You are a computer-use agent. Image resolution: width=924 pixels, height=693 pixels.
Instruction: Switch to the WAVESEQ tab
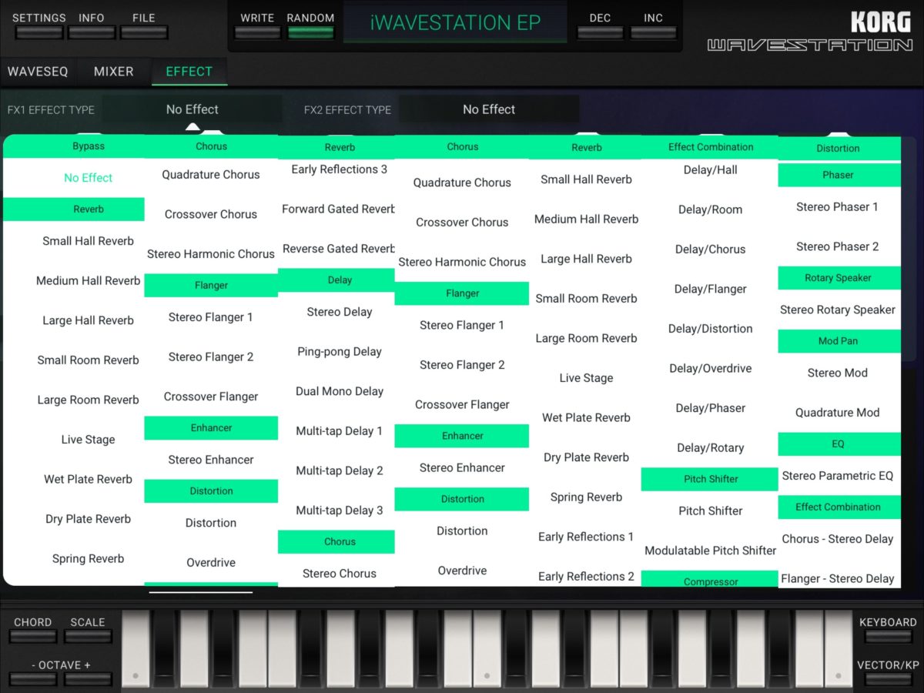(x=38, y=72)
